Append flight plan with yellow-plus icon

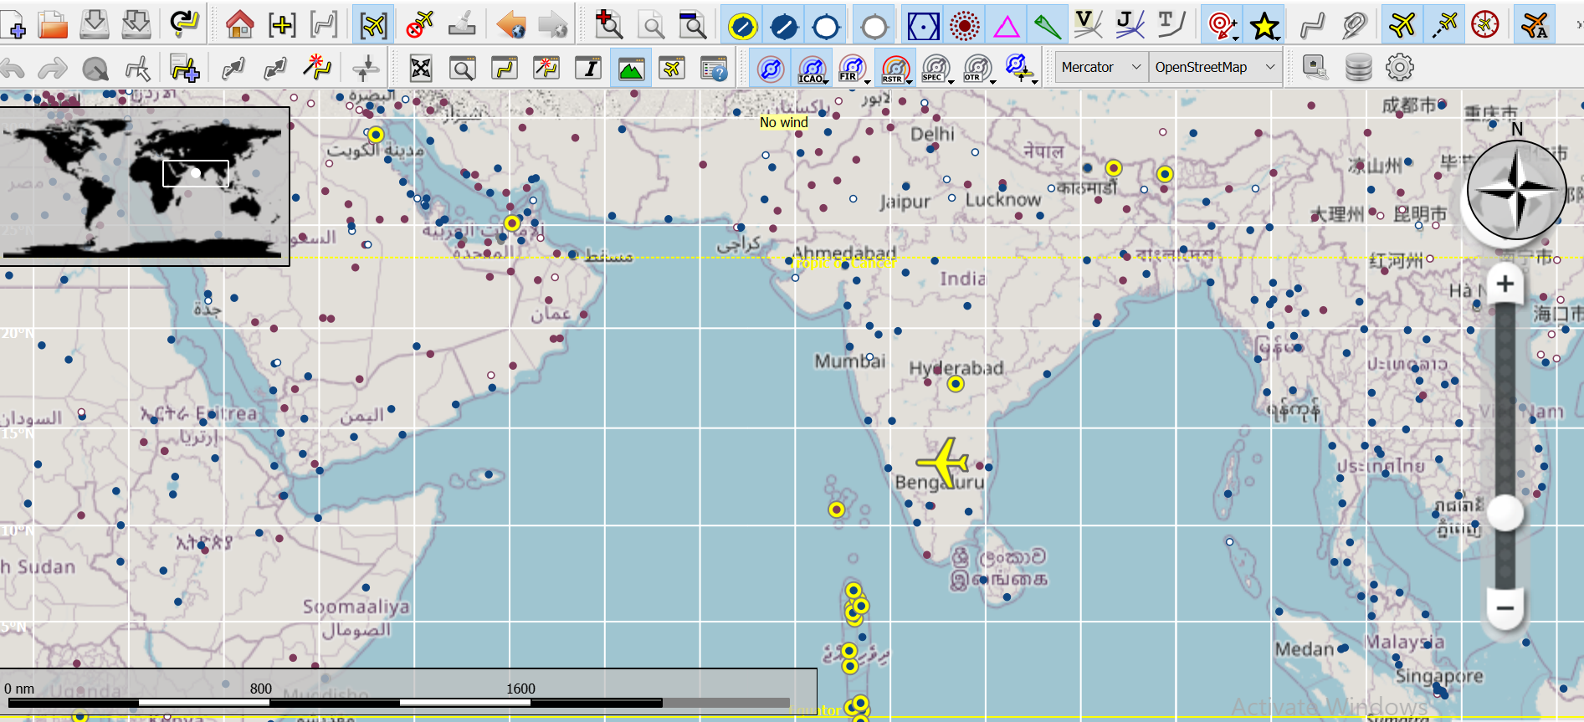(x=184, y=68)
